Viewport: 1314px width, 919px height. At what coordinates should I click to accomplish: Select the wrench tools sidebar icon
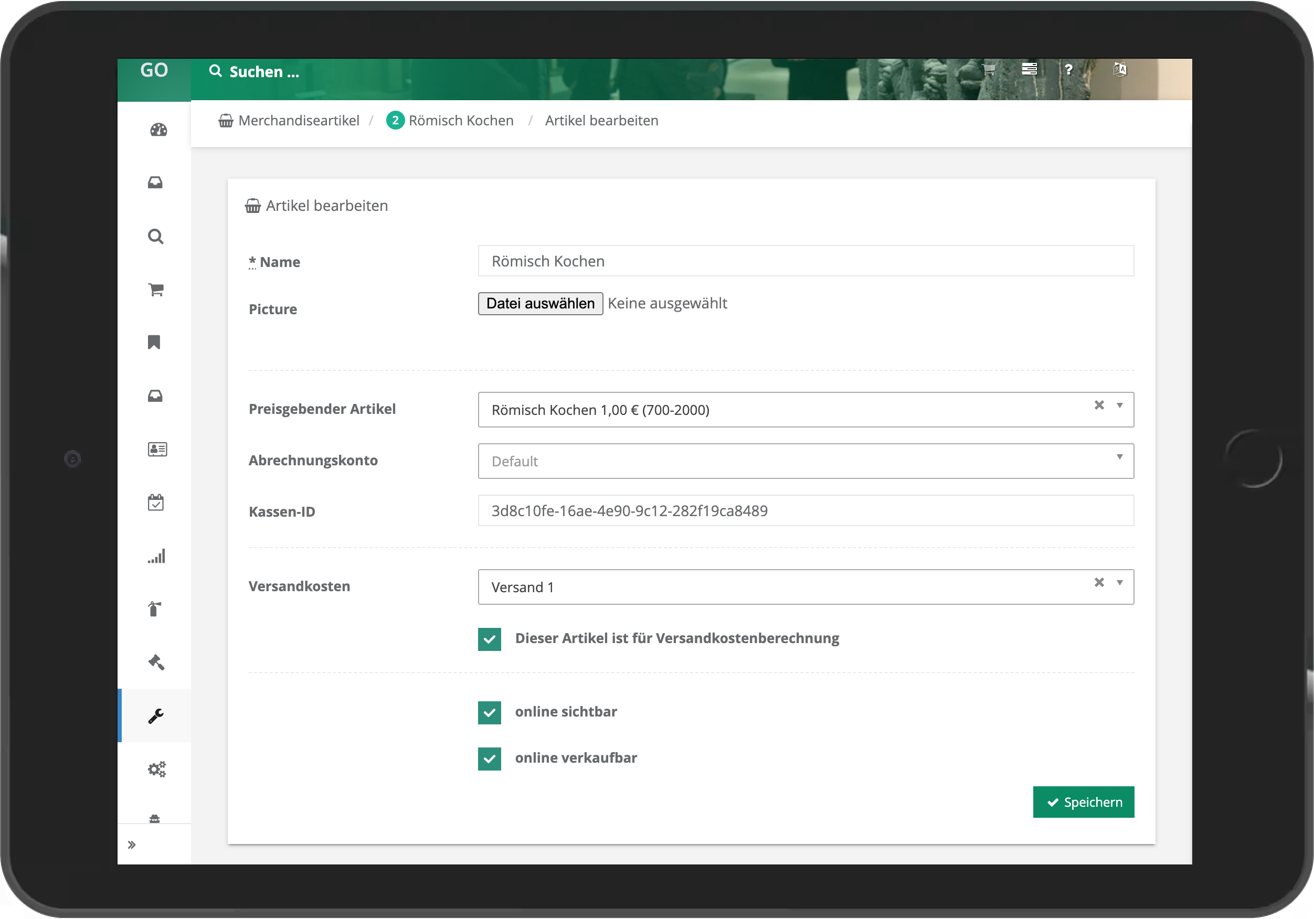tap(156, 716)
